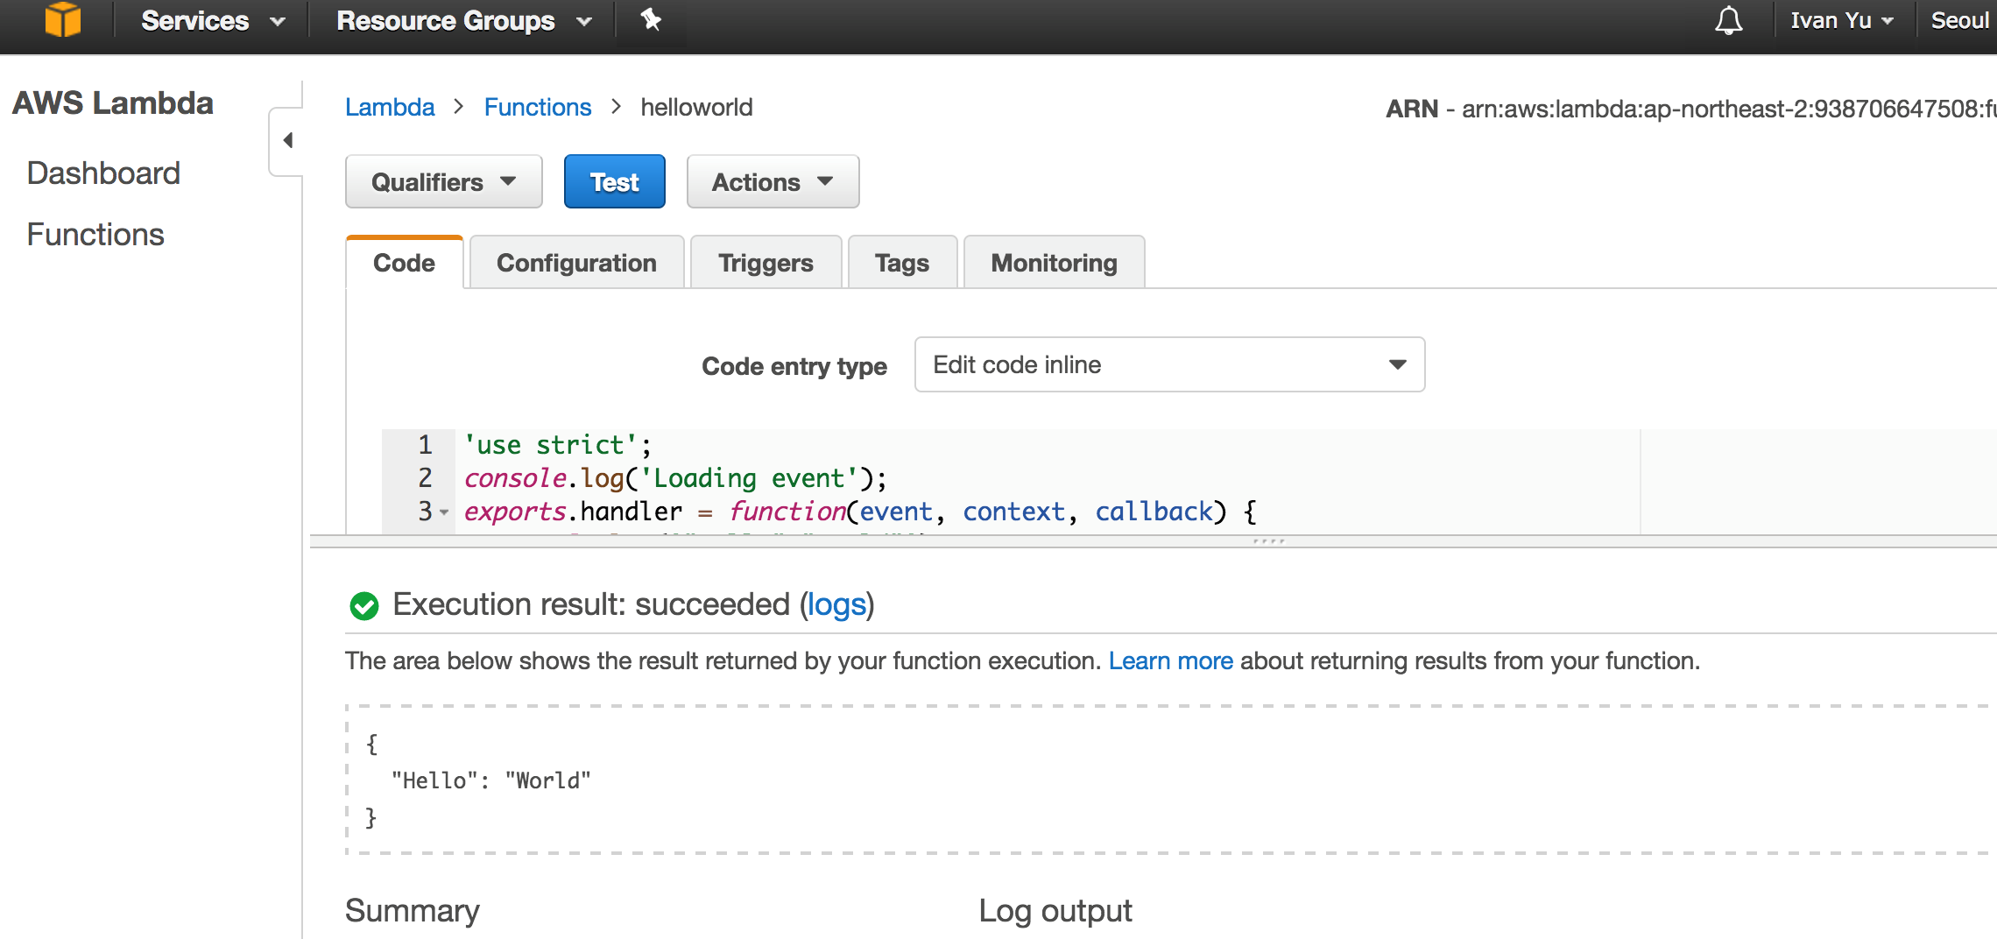Screen dimensions: 1997x939
Task: Click the exports.handler code line
Action: tap(860, 512)
